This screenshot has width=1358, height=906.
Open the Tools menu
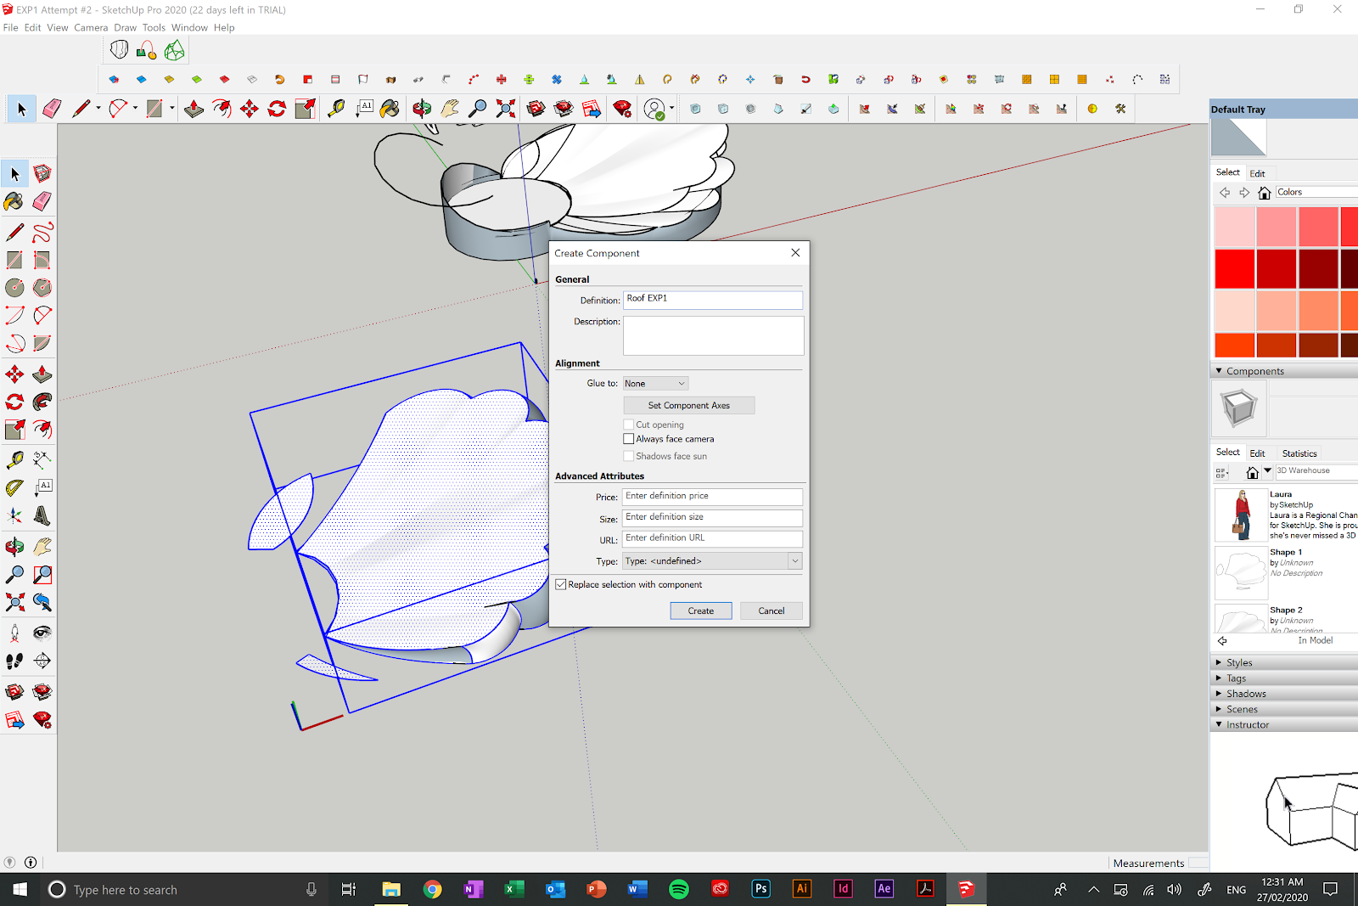pos(154,28)
